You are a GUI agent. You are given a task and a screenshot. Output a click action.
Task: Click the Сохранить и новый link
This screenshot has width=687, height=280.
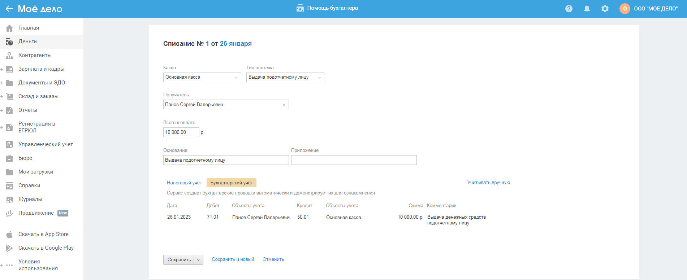233,259
